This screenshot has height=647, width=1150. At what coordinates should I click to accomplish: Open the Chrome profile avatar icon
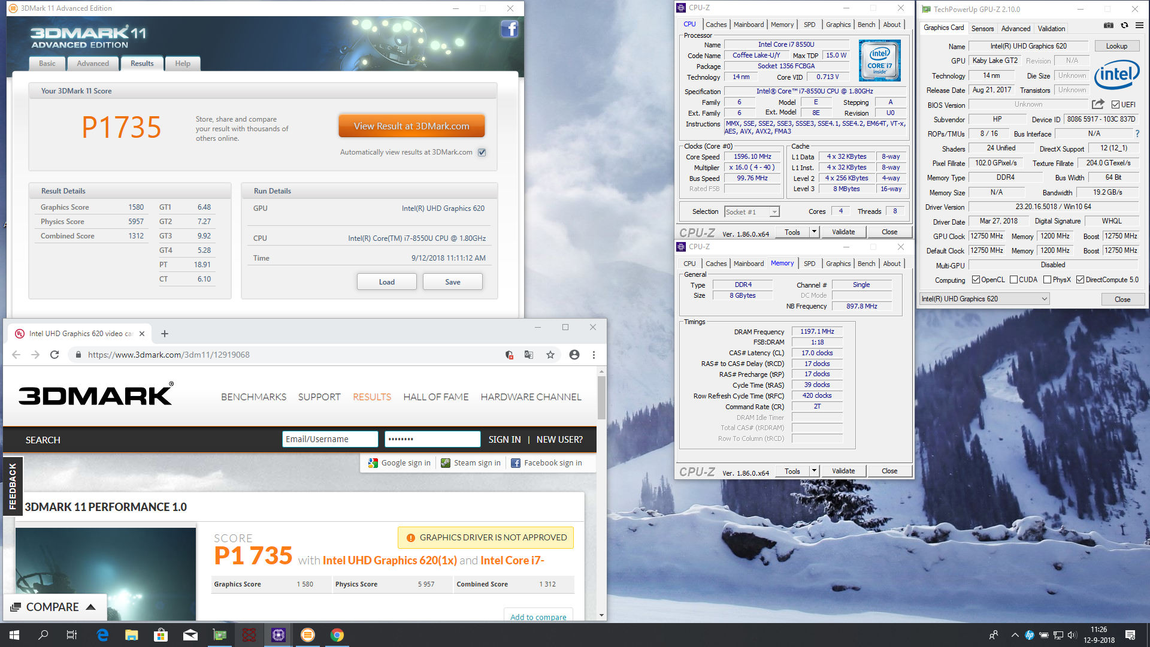pos(574,355)
